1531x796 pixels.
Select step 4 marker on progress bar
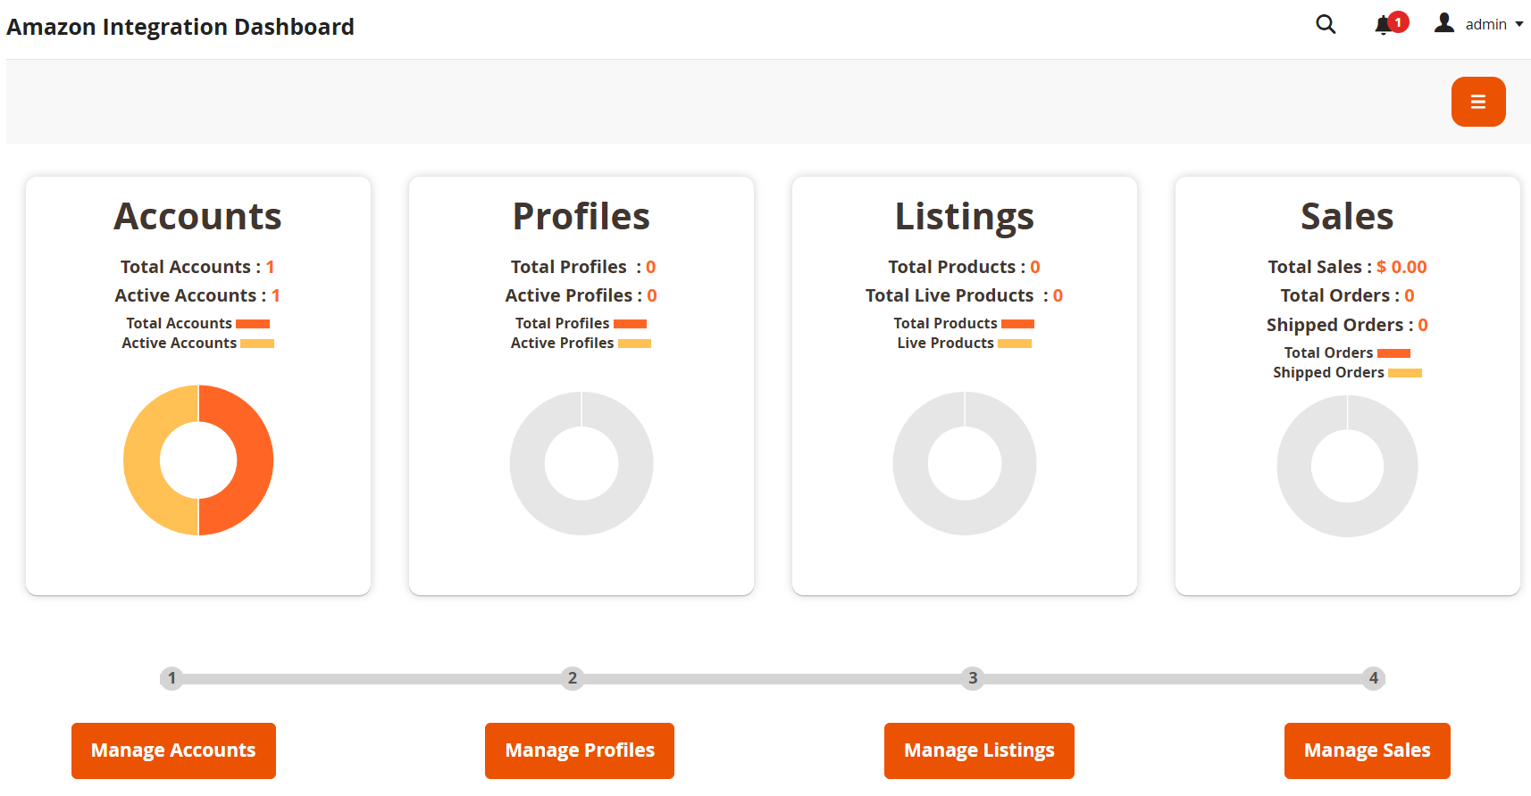[x=1373, y=678]
